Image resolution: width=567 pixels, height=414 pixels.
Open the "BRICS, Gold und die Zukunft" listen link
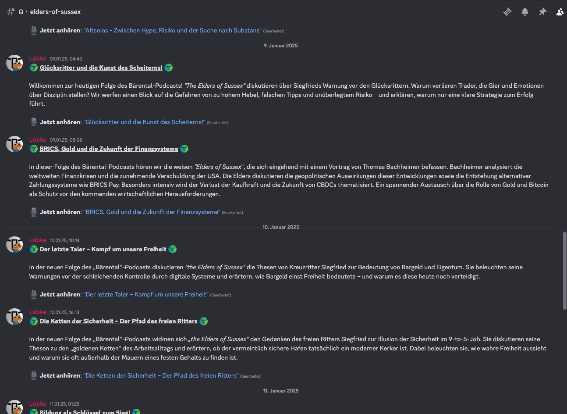(x=152, y=212)
